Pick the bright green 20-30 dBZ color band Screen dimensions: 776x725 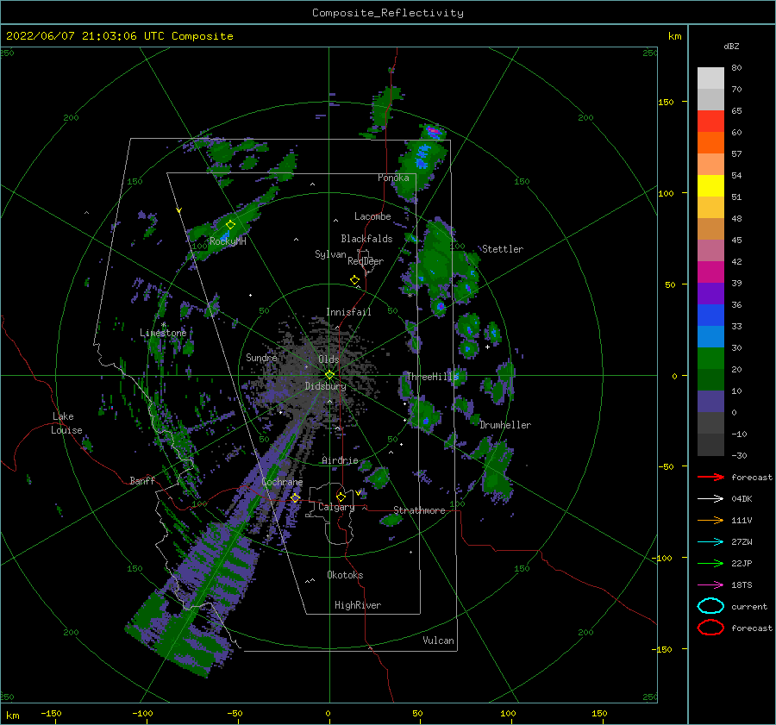[x=710, y=359]
